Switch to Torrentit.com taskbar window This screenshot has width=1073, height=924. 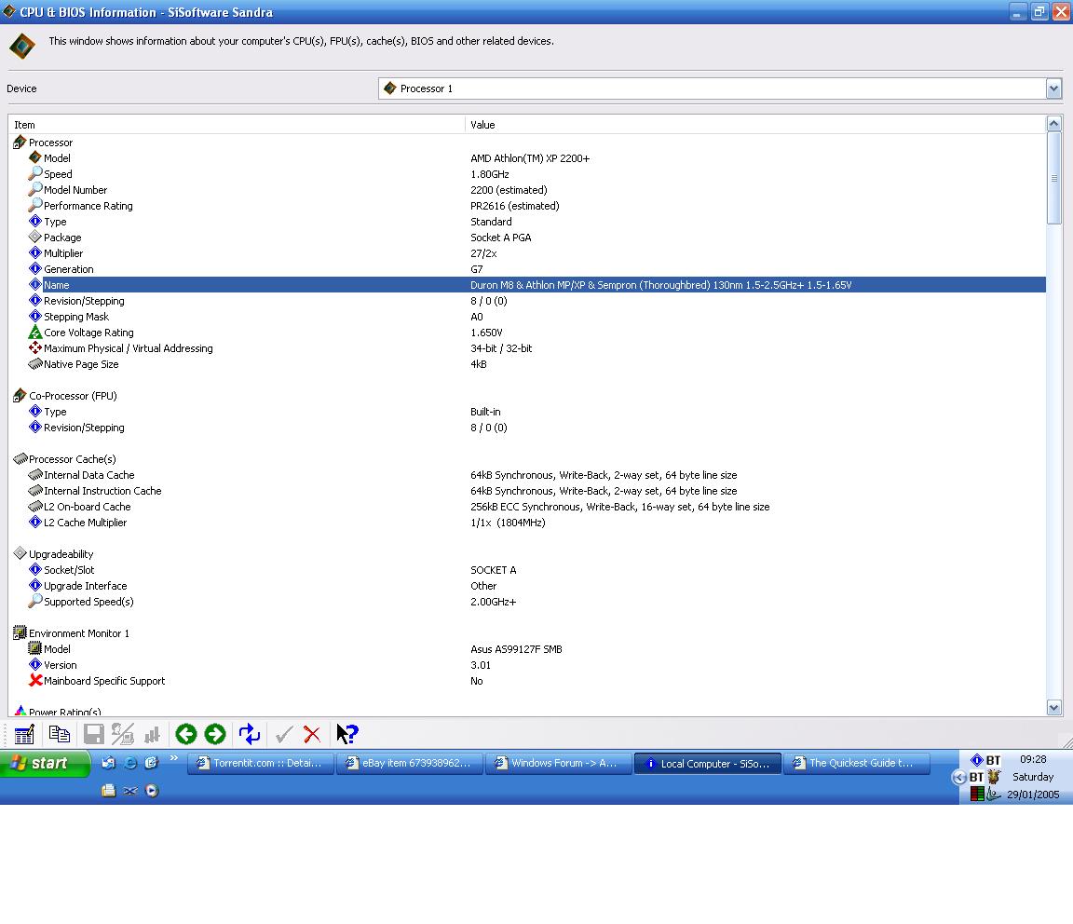click(261, 763)
